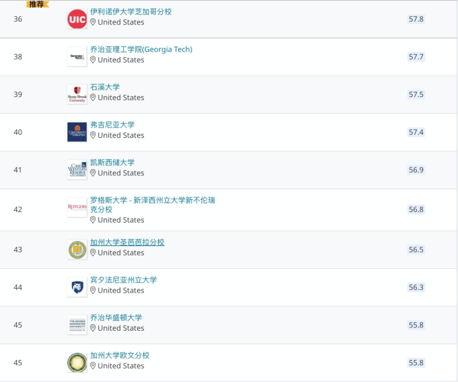The image size is (458, 382).
Task: Open the 石溪大学 link
Action: coord(105,87)
